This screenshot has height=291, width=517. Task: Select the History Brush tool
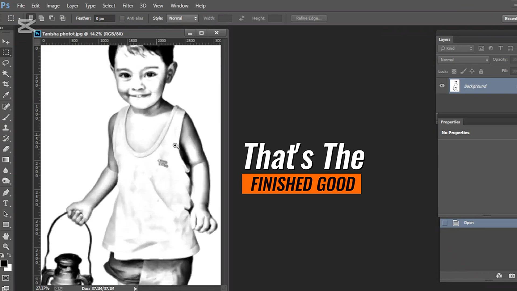6,138
